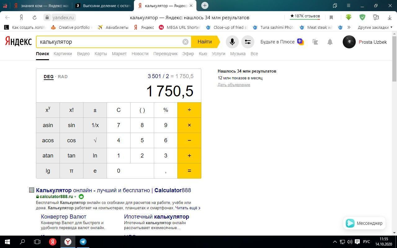Click the calculator C clear button
This screenshot has width=397, height=248.
coord(118,110)
